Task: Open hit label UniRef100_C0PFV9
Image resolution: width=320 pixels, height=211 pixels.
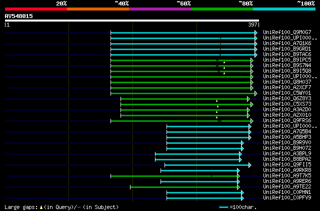Action: (287, 198)
